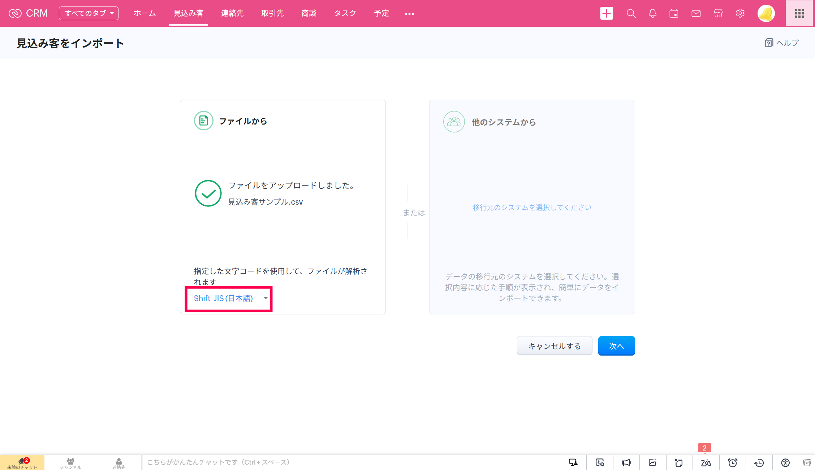Open the more tabs ellipsis menu
Screen dimensions: 815x470
point(409,14)
